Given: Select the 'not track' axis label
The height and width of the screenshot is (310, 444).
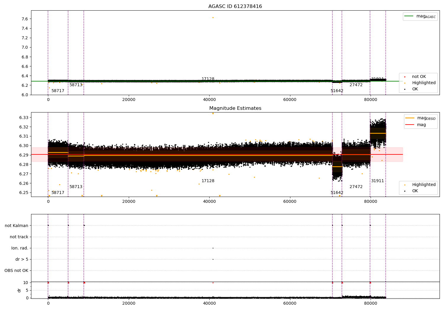Looking at the screenshot, I should tap(19, 237).
